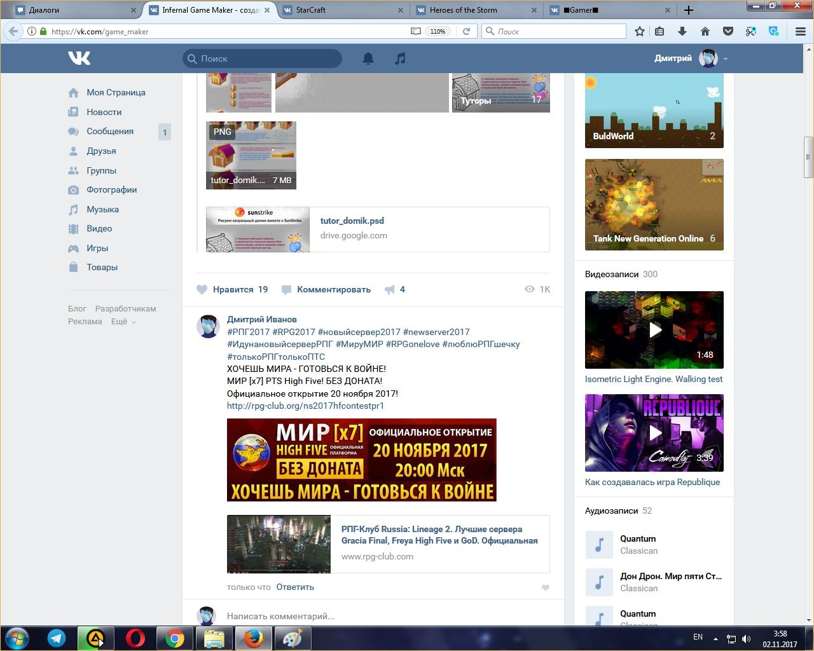
Task: Open the notifications bell
Action: [368, 58]
